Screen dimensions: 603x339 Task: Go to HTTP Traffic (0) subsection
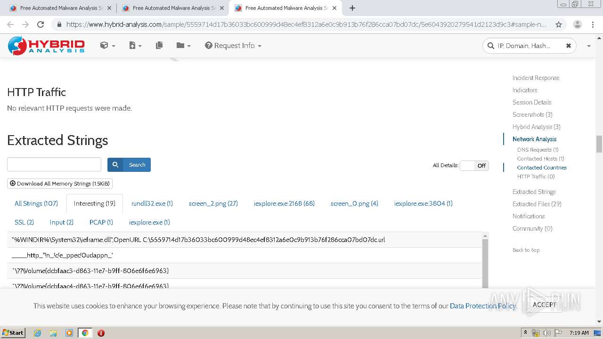(x=536, y=177)
